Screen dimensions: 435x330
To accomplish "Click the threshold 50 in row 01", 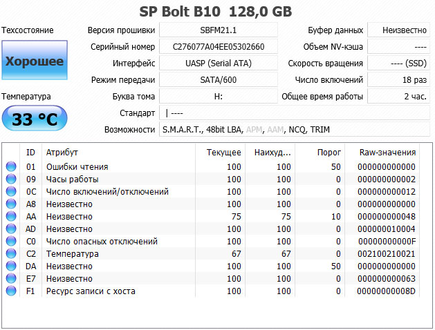I will [x=335, y=166].
